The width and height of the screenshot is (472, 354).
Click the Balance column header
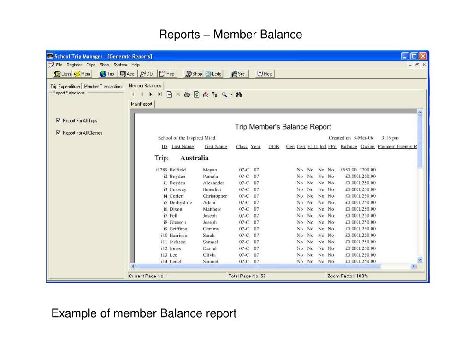coord(348,147)
